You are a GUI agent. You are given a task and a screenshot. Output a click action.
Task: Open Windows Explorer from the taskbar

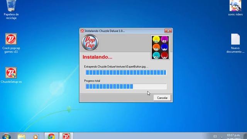pos(22,136)
